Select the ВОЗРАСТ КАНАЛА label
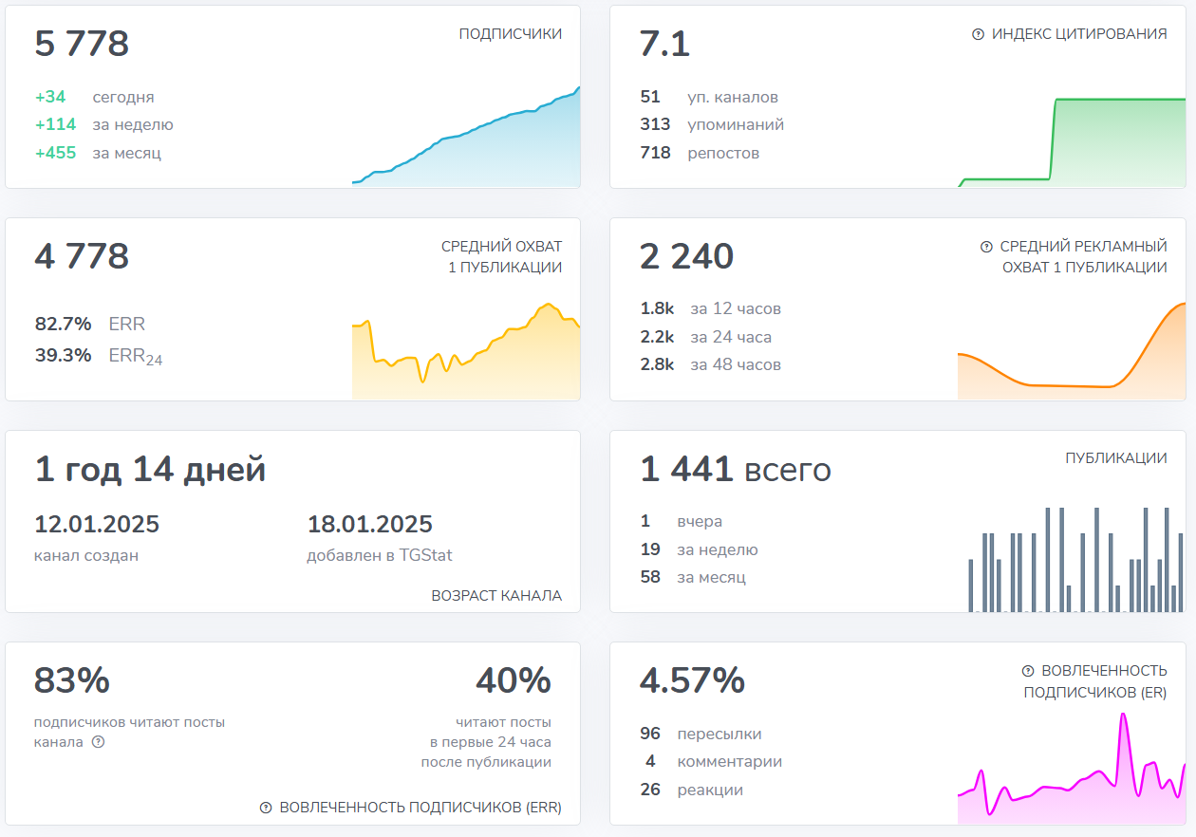1196x837 pixels. 496,596
